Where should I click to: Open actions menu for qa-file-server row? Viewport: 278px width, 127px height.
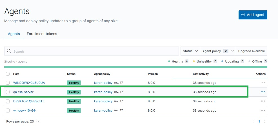point(263,92)
